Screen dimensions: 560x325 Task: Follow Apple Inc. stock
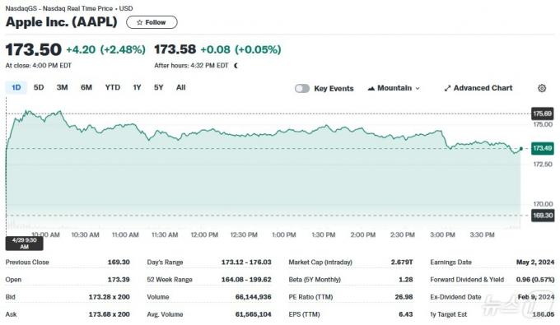click(152, 22)
